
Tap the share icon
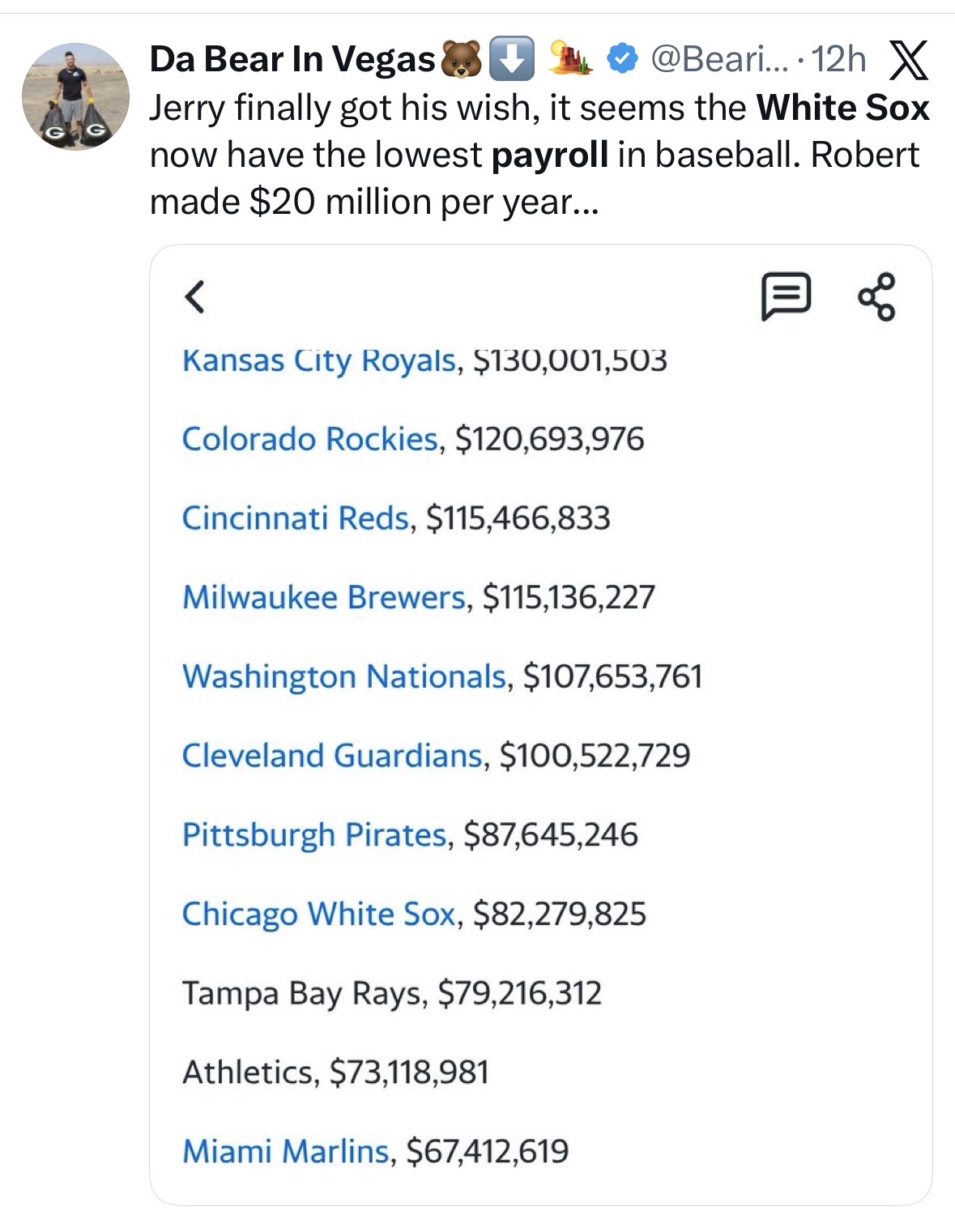tap(876, 296)
